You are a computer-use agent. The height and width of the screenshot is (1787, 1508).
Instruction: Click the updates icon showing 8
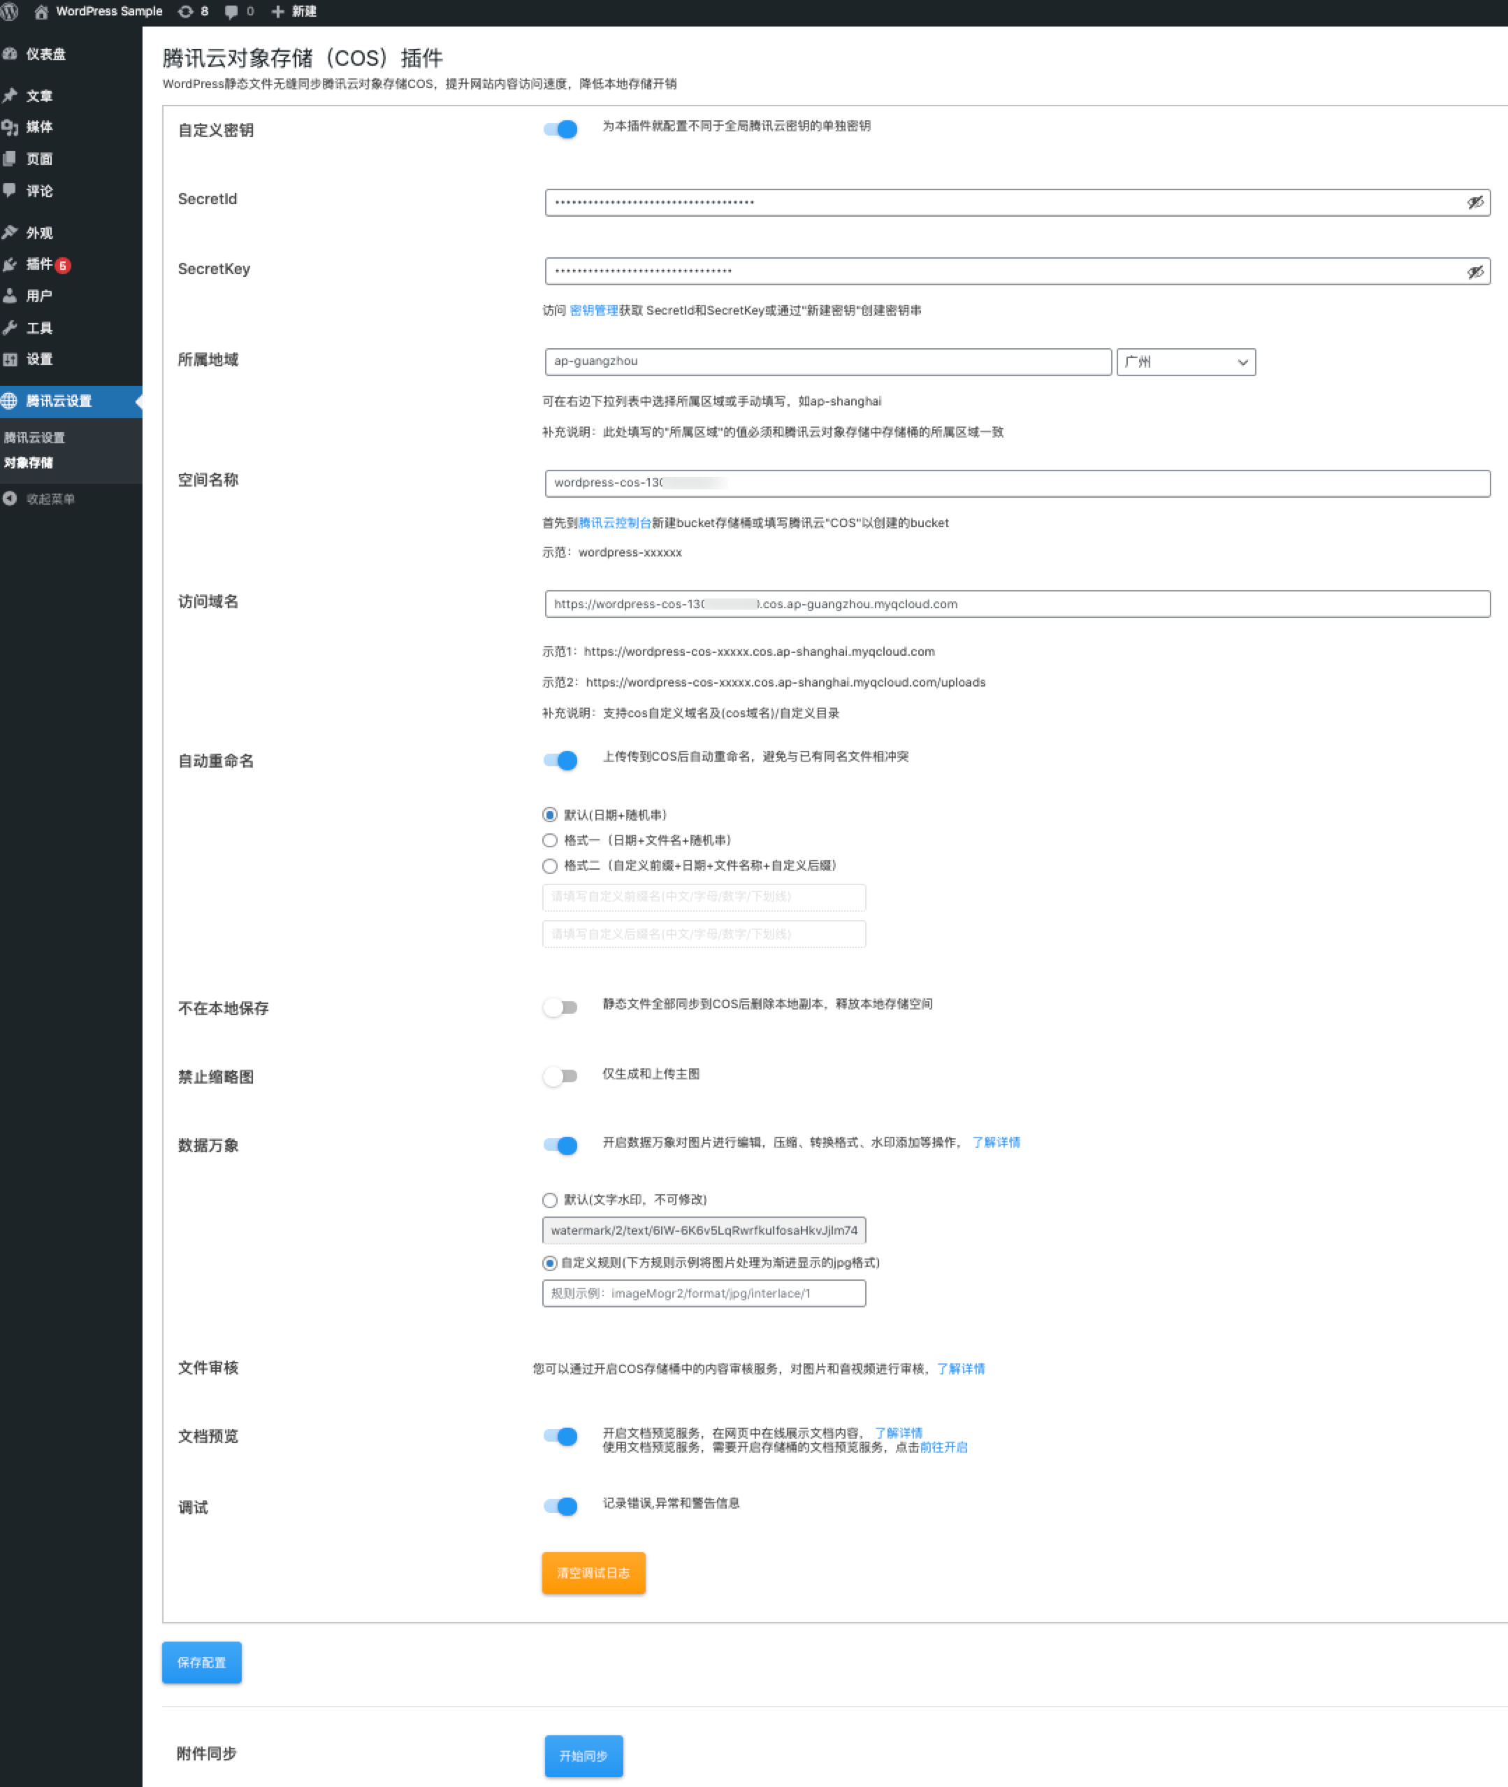[184, 12]
